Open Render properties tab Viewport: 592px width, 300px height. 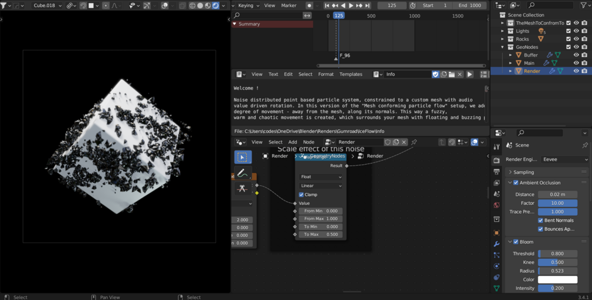click(497, 160)
